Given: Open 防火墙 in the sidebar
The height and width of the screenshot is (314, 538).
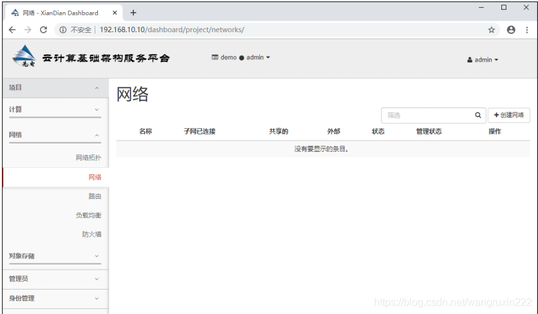Looking at the screenshot, I should tap(91, 234).
